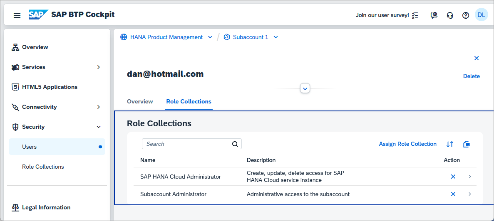Open the feedback chat icon
This screenshot has width=494, height=221.
tap(434, 15)
